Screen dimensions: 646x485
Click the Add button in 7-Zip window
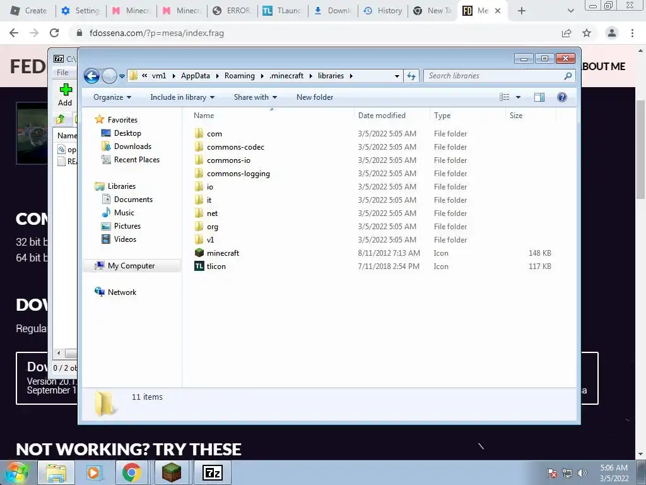point(65,95)
